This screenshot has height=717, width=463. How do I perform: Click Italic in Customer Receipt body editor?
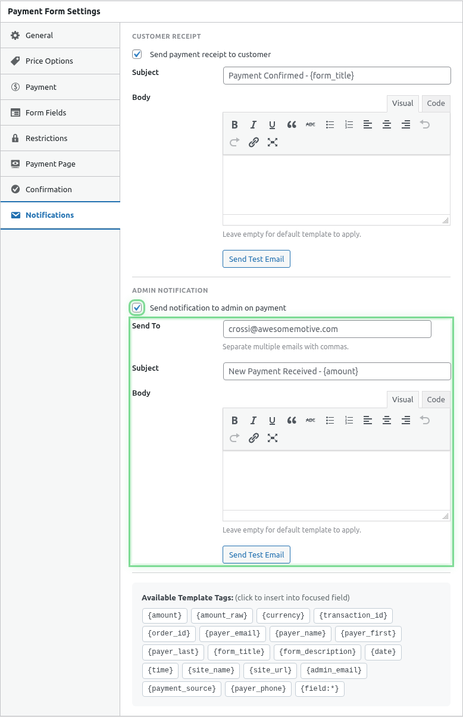click(x=254, y=124)
